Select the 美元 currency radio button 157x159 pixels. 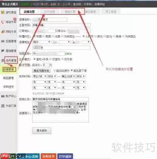95,36
